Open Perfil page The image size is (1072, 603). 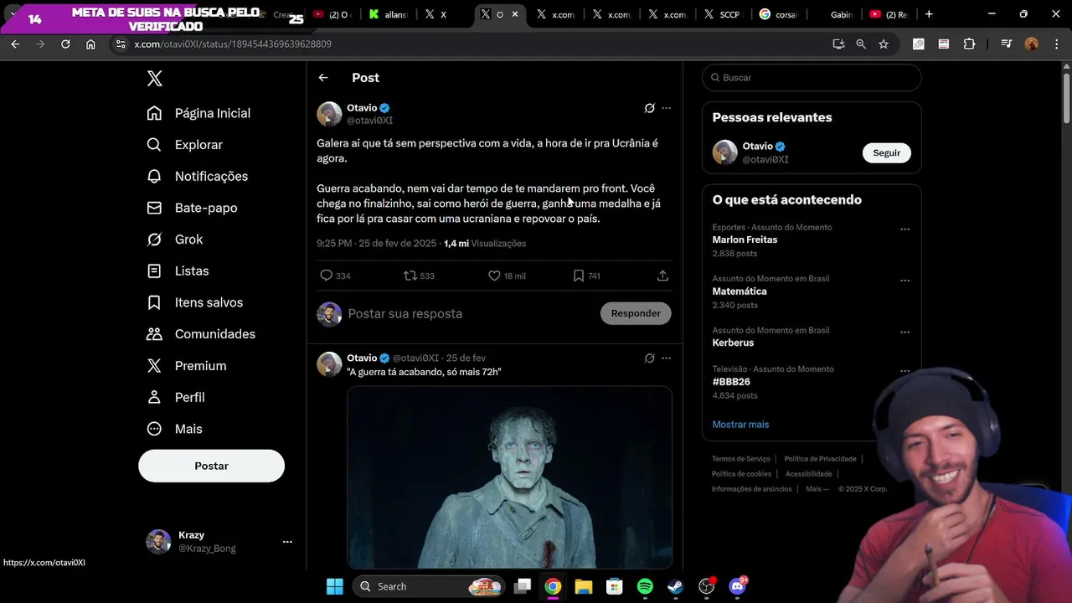175,397
